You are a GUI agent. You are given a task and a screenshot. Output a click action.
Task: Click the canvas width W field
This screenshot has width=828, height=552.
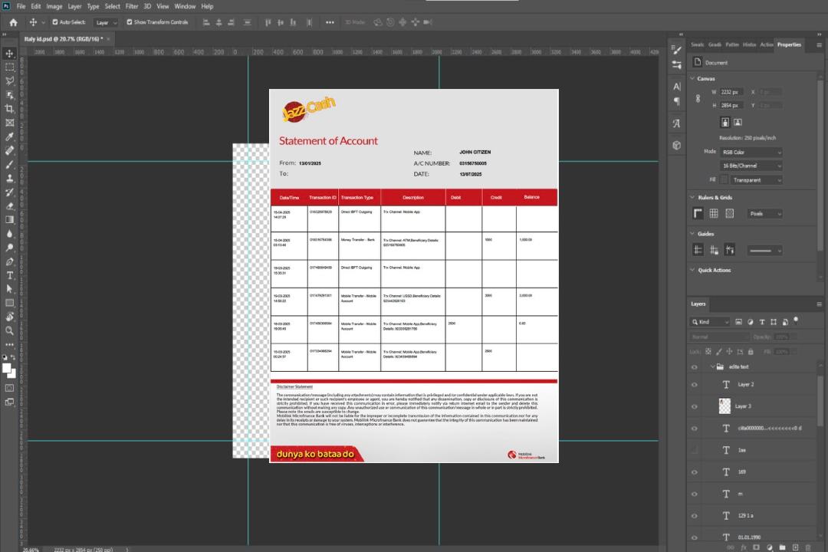point(732,92)
